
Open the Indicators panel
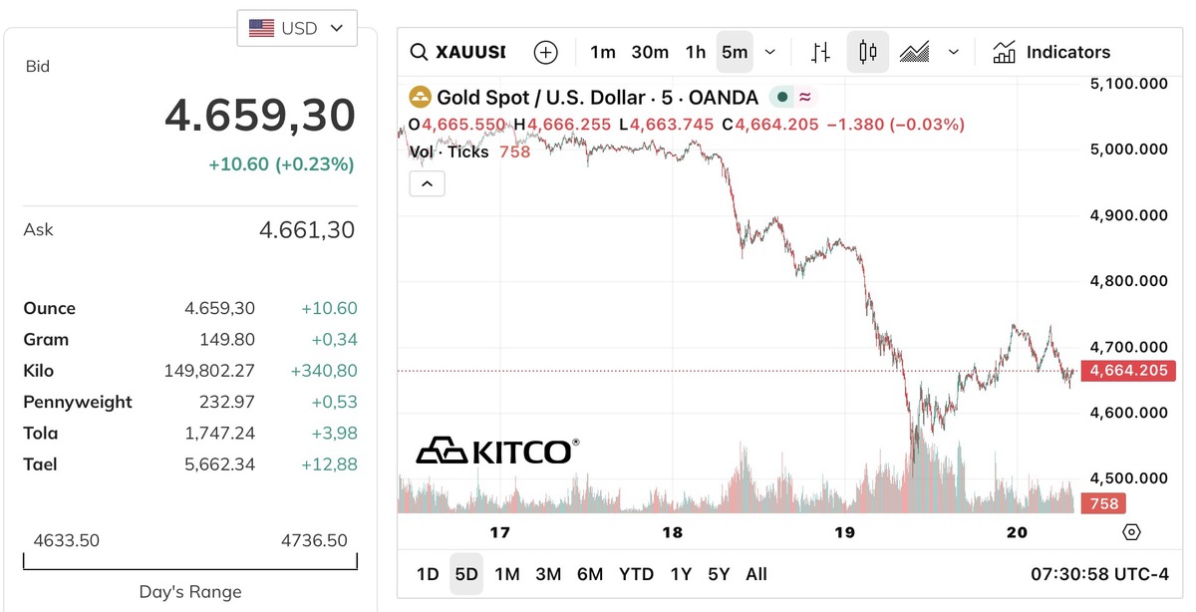(1051, 52)
